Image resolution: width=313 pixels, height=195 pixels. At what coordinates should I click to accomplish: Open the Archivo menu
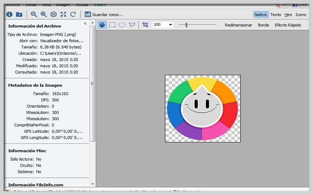(13, 5)
